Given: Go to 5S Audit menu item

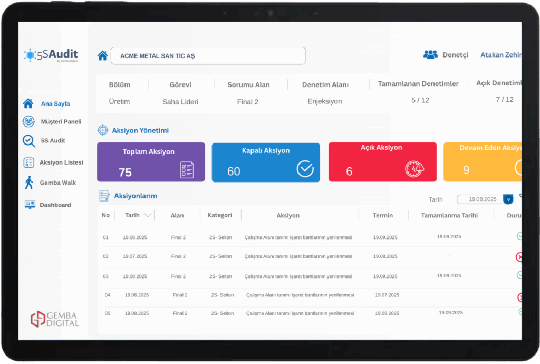Looking at the screenshot, I should point(53,140).
